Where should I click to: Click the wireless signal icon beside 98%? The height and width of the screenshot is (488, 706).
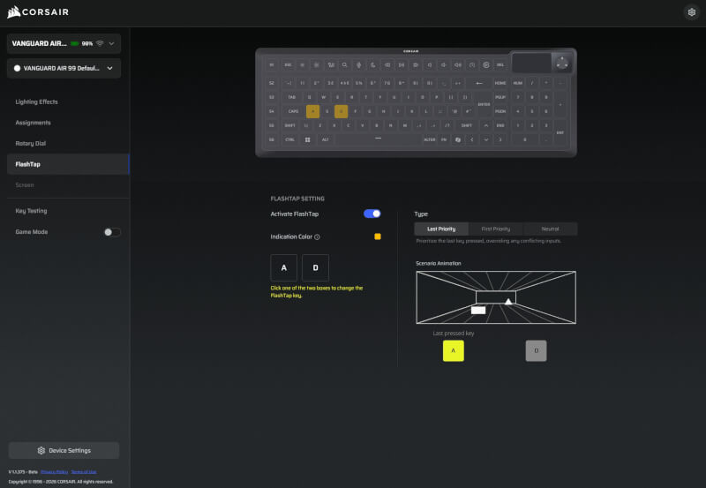[x=100, y=43]
